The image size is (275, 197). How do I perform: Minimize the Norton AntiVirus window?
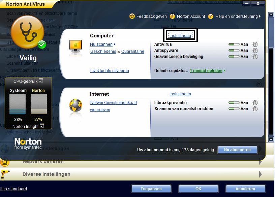[x=247, y=3]
